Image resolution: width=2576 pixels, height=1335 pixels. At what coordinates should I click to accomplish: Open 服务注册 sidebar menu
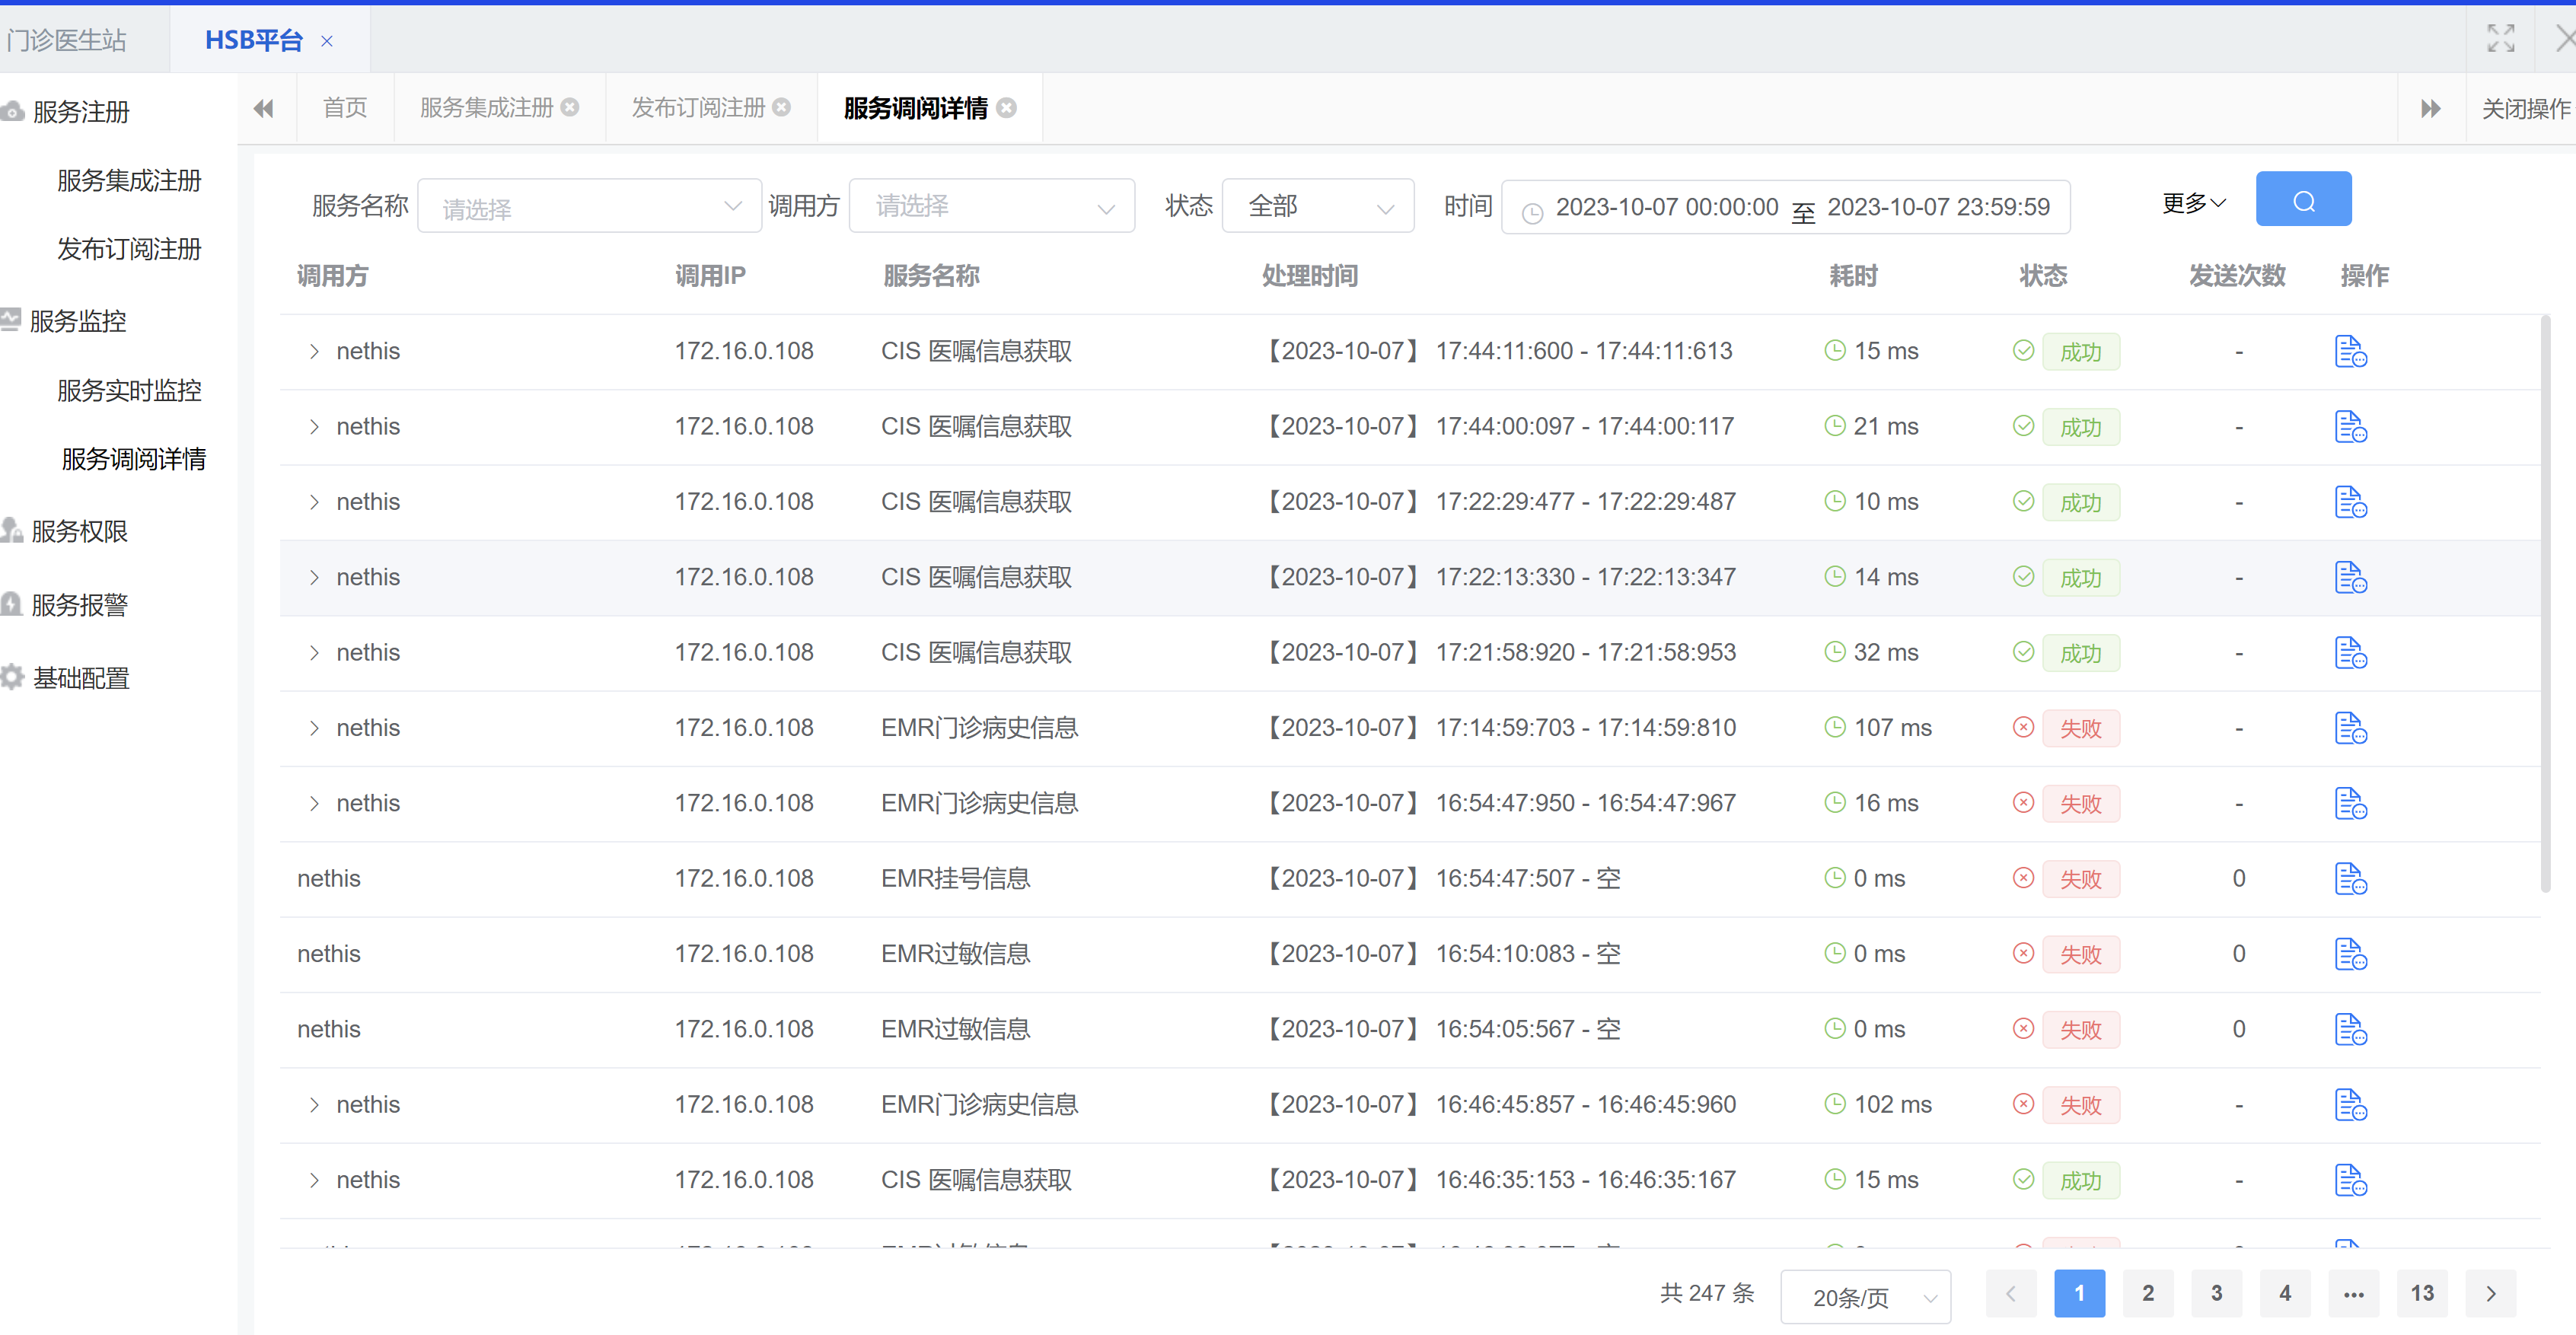coord(80,112)
